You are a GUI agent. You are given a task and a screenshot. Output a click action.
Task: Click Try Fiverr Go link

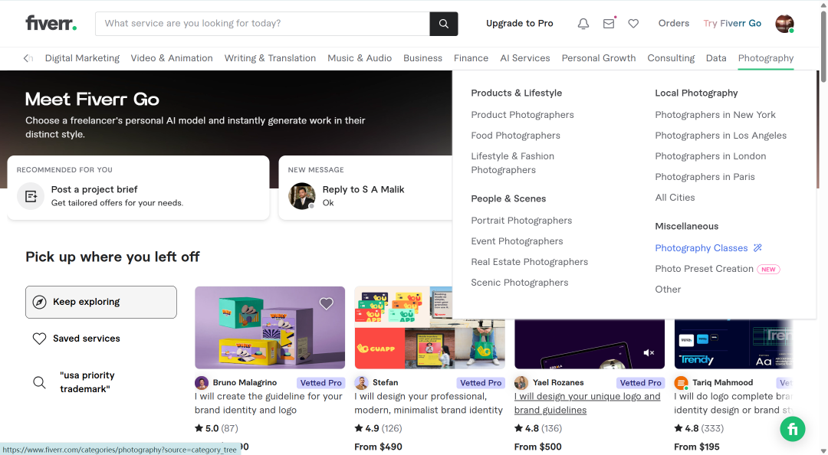(732, 23)
